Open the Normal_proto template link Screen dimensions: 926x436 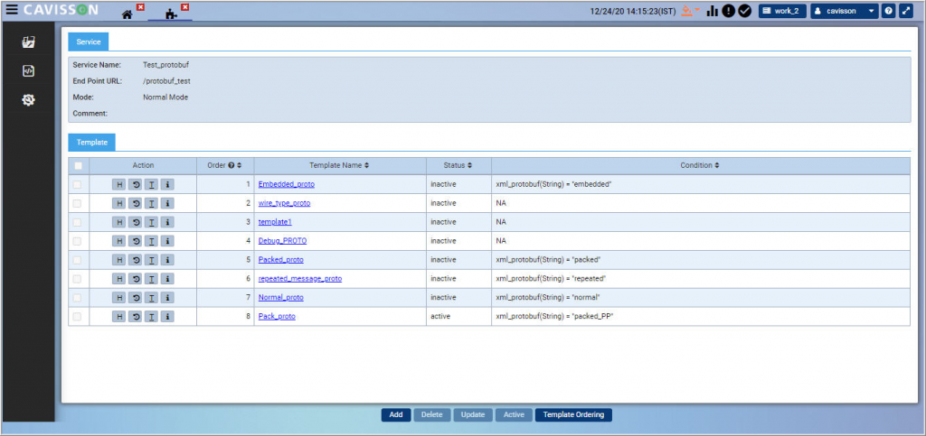(281, 298)
